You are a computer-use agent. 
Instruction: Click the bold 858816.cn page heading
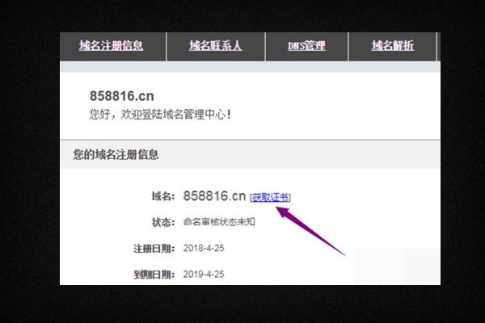[x=122, y=96]
